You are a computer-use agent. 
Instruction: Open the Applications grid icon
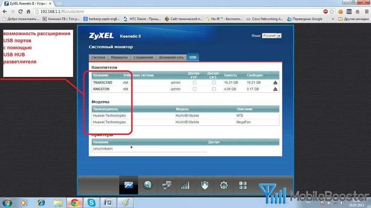[x=243, y=185]
